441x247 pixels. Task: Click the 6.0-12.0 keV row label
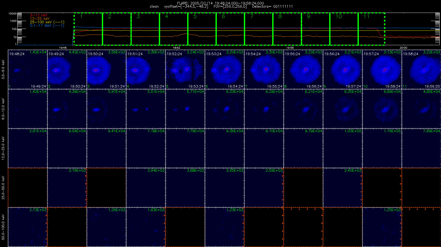click(3, 109)
